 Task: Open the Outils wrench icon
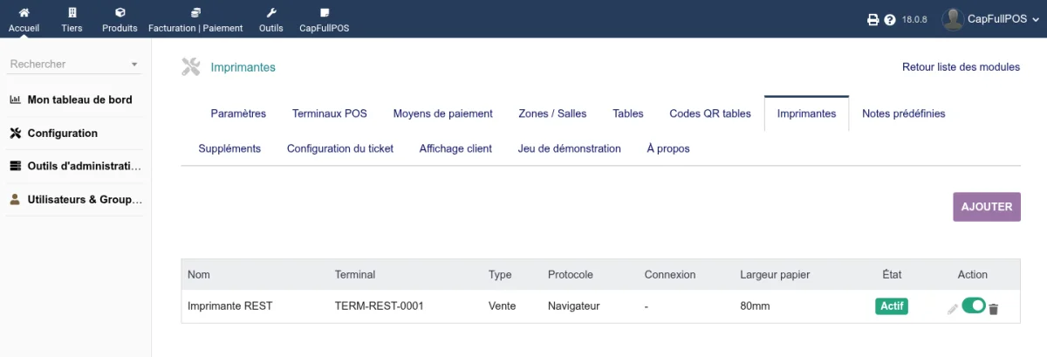pos(270,13)
